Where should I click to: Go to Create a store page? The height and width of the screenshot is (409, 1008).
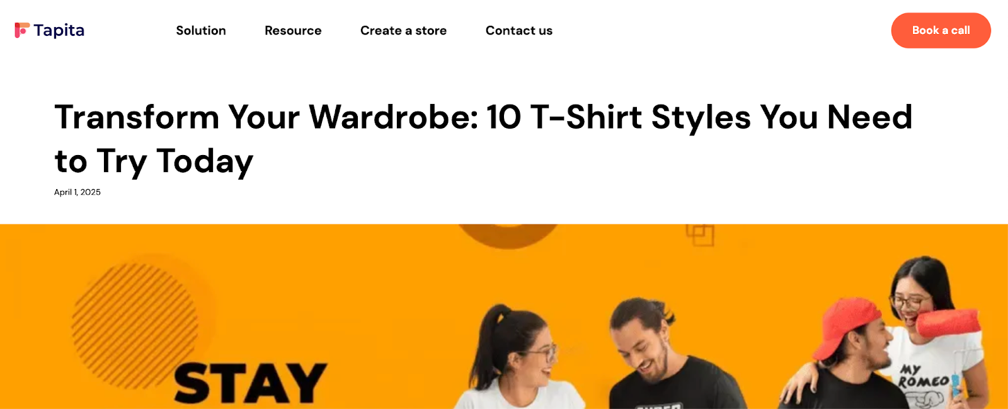click(x=403, y=30)
